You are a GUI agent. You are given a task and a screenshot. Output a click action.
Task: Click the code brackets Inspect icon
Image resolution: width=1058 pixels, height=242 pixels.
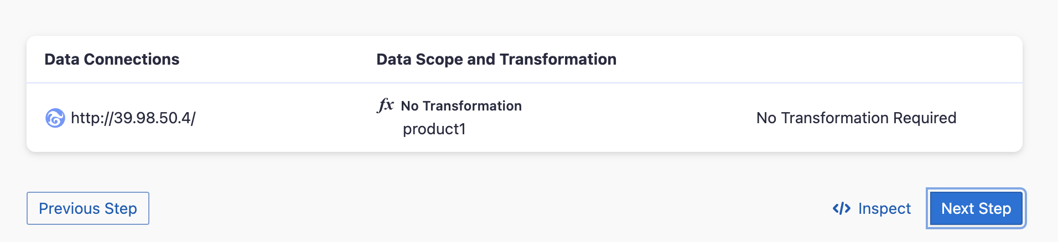coord(841,208)
